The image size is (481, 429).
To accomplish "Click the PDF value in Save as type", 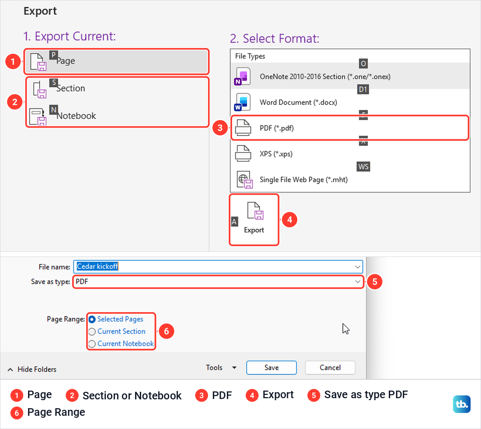I will coord(82,281).
